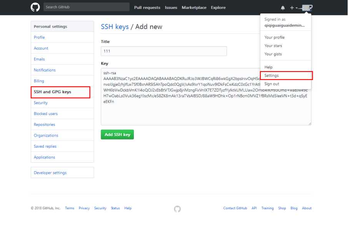Select Your stars in user menu
348x247 pixels.
(286, 46)
